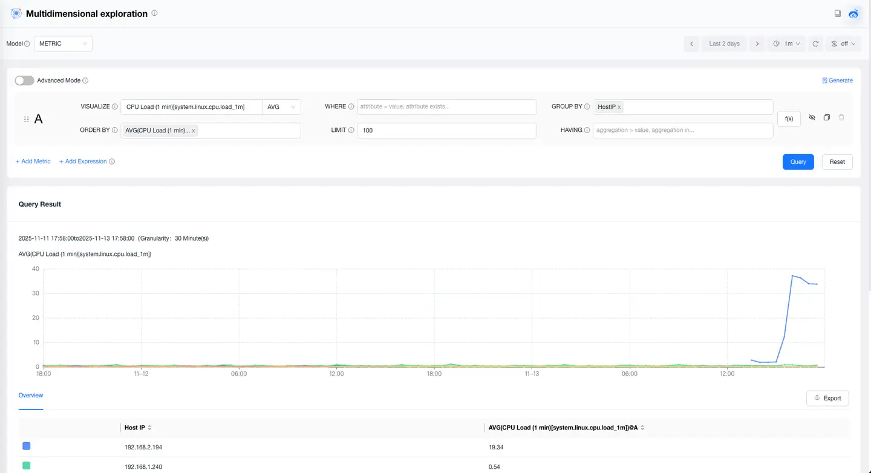The height and width of the screenshot is (473, 871).
Task: Go to previous time range arrow
Action: (691, 44)
